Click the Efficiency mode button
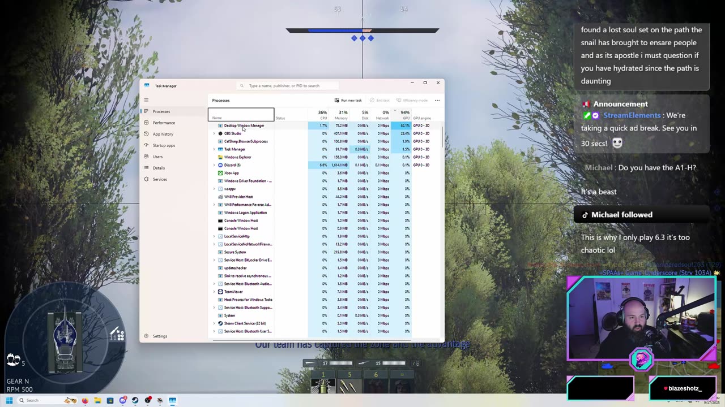Image resolution: width=725 pixels, height=407 pixels. point(412,100)
